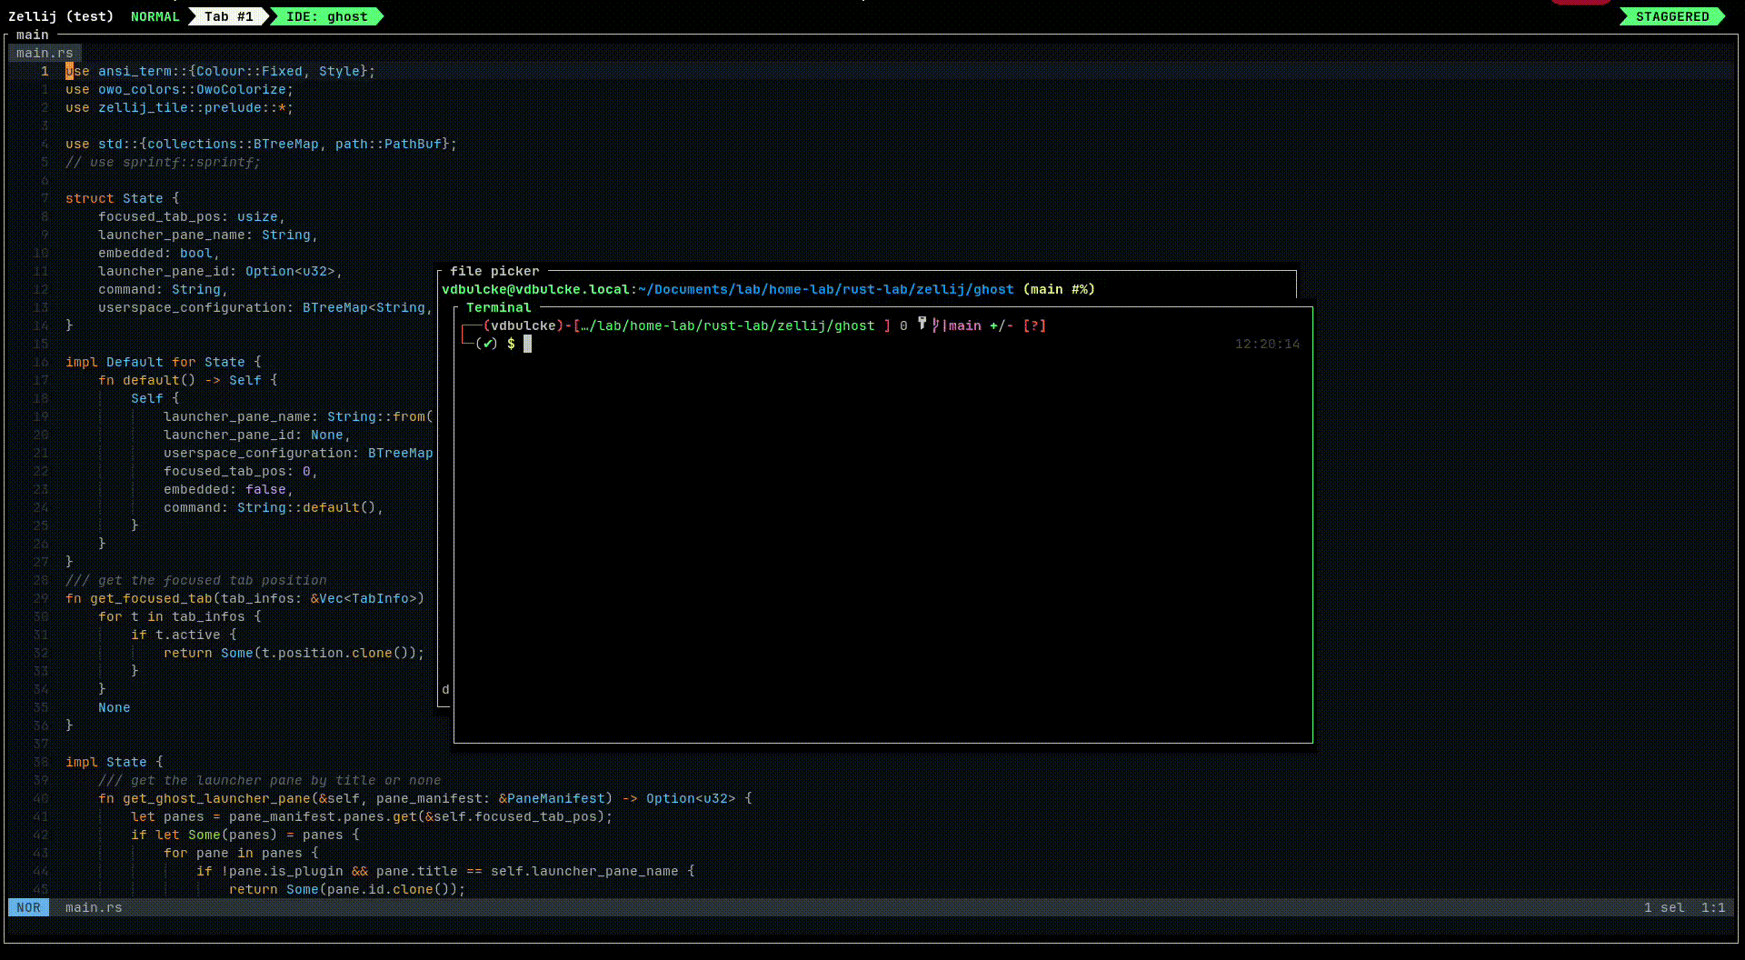Click the key icon in terminal prompt

point(922,324)
